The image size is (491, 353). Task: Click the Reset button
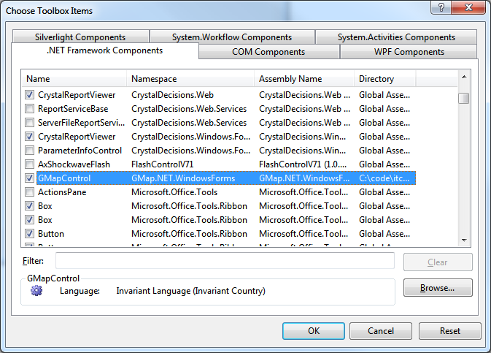pyautogui.click(x=449, y=331)
